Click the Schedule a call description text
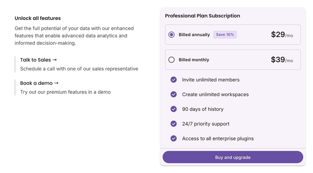313x173 pixels. [x=79, y=69]
